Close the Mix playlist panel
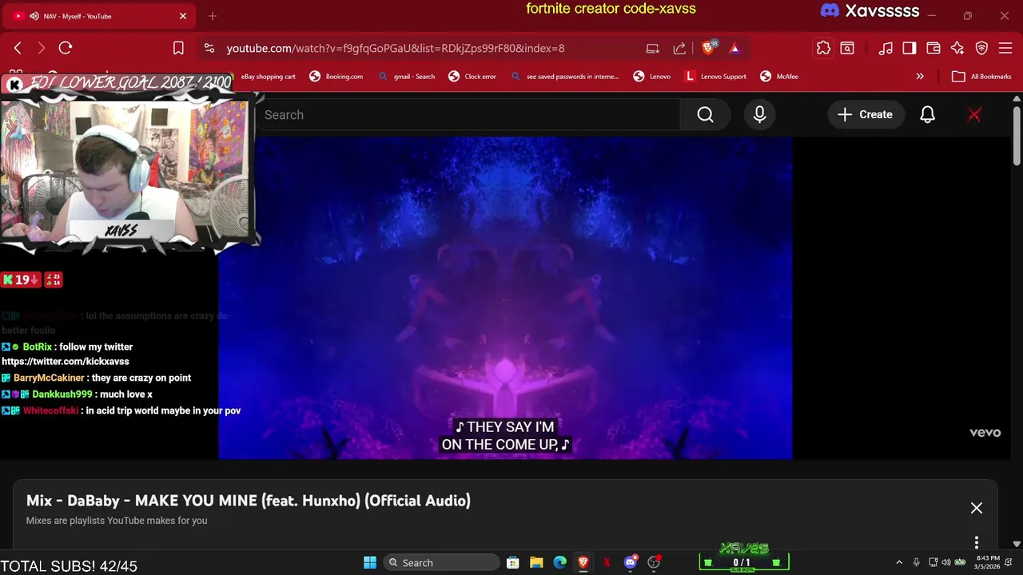The height and width of the screenshot is (575, 1023). (x=977, y=508)
